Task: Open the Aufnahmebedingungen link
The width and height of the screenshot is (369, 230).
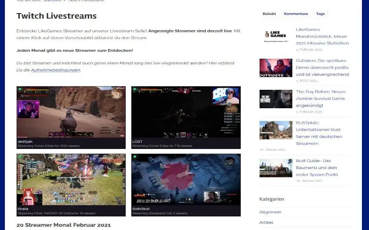Action: pos(55,70)
